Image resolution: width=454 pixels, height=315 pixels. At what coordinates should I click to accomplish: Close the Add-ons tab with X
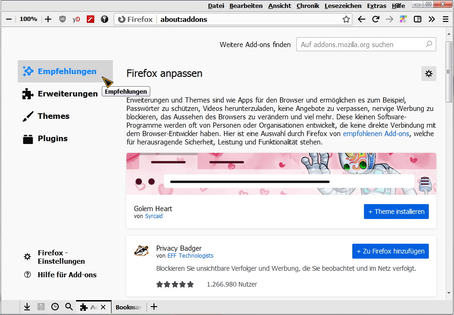coord(103,307)
